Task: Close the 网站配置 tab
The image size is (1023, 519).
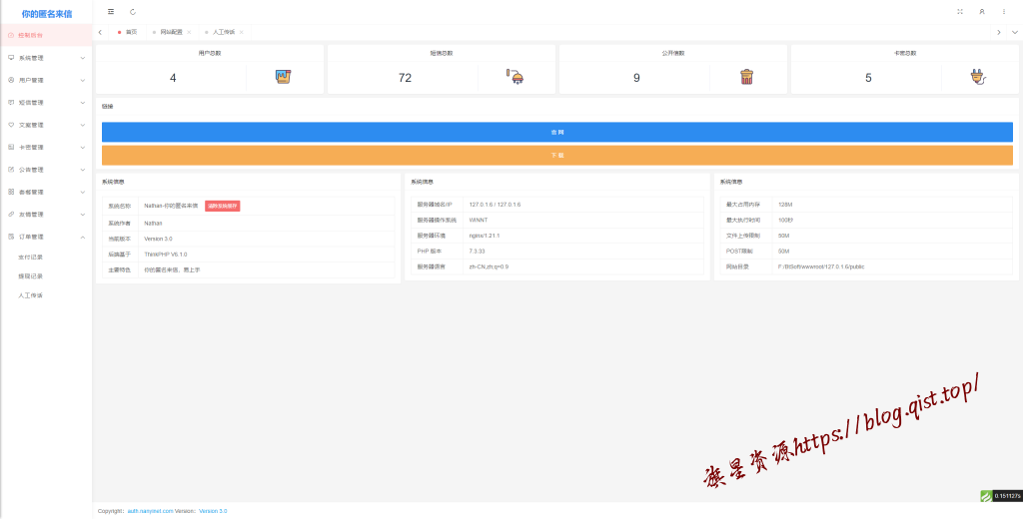Action: point(189,32)
